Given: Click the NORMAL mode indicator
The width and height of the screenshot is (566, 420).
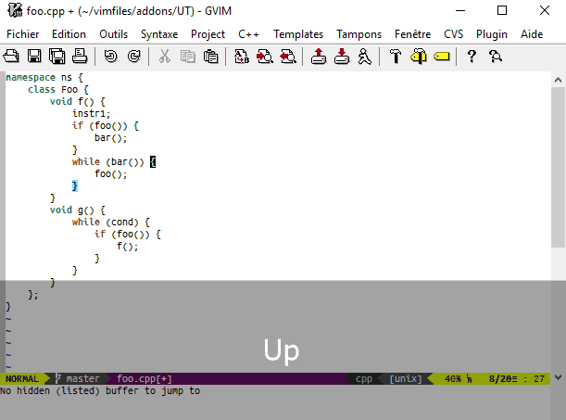Looking at the screenshot, I should 22,379.
